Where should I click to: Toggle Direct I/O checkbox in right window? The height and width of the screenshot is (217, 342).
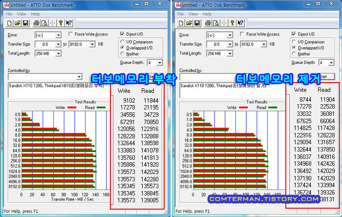point(294,34)
